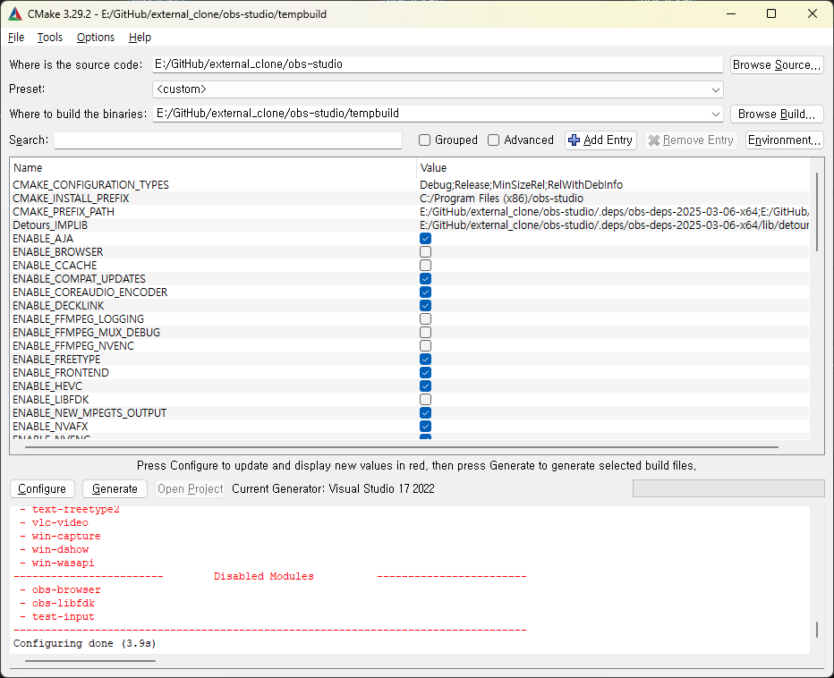Enable the Grouped checkbox

[x=424, y=140]
